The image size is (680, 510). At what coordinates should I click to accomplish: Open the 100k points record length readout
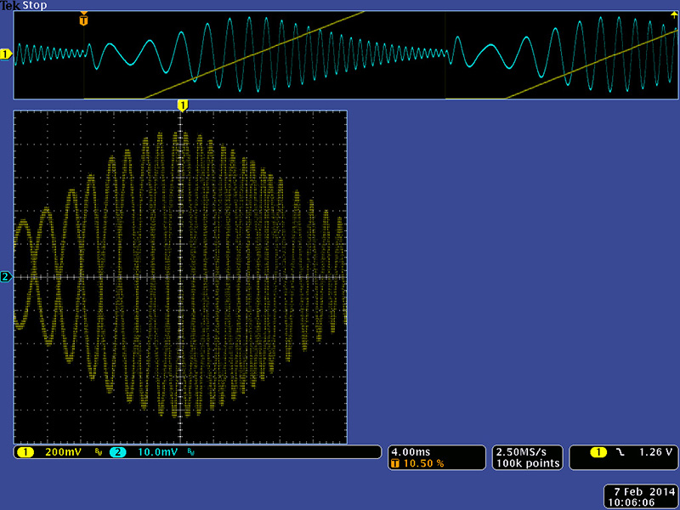coord(526,463)
